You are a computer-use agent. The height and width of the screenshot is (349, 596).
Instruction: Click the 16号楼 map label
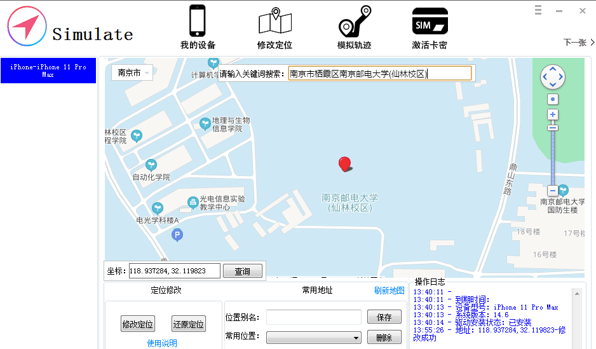(545, 254)
